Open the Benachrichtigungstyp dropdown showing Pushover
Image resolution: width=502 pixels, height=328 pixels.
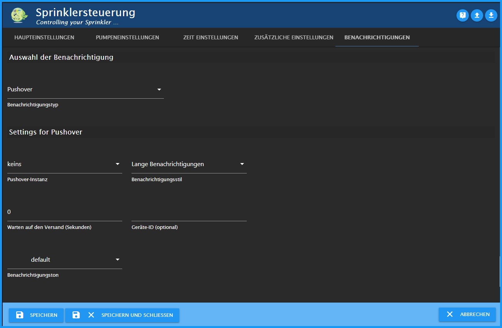pyautogui.click(x=86, y=89)
